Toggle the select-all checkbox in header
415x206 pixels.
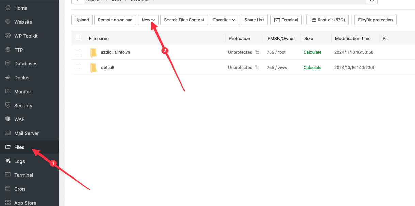(79, 38)
